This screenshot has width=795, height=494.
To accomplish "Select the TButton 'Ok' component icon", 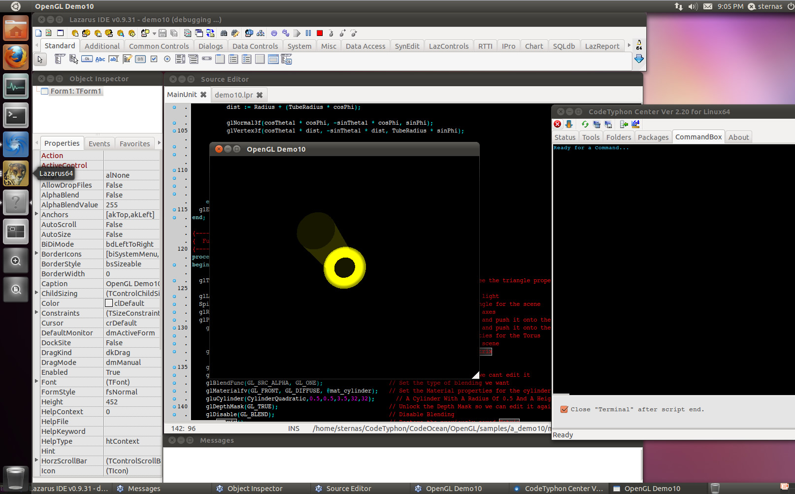I will tap(87, 59).
